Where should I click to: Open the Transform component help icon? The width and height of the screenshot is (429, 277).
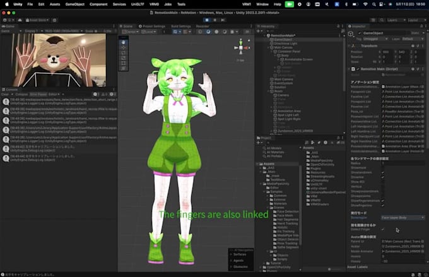pyautogui.click(x=413, y=46)
